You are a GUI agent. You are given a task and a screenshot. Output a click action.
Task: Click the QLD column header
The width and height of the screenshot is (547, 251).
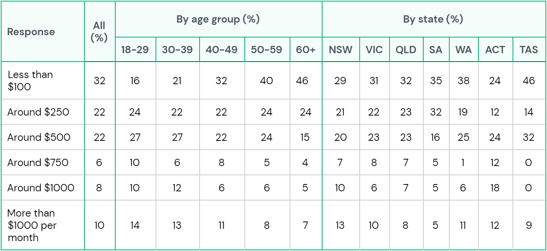pos(406,50)
